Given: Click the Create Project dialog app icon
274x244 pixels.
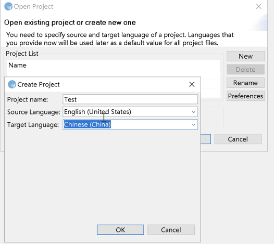Looking at the screenshot, I should pos(12,84).
